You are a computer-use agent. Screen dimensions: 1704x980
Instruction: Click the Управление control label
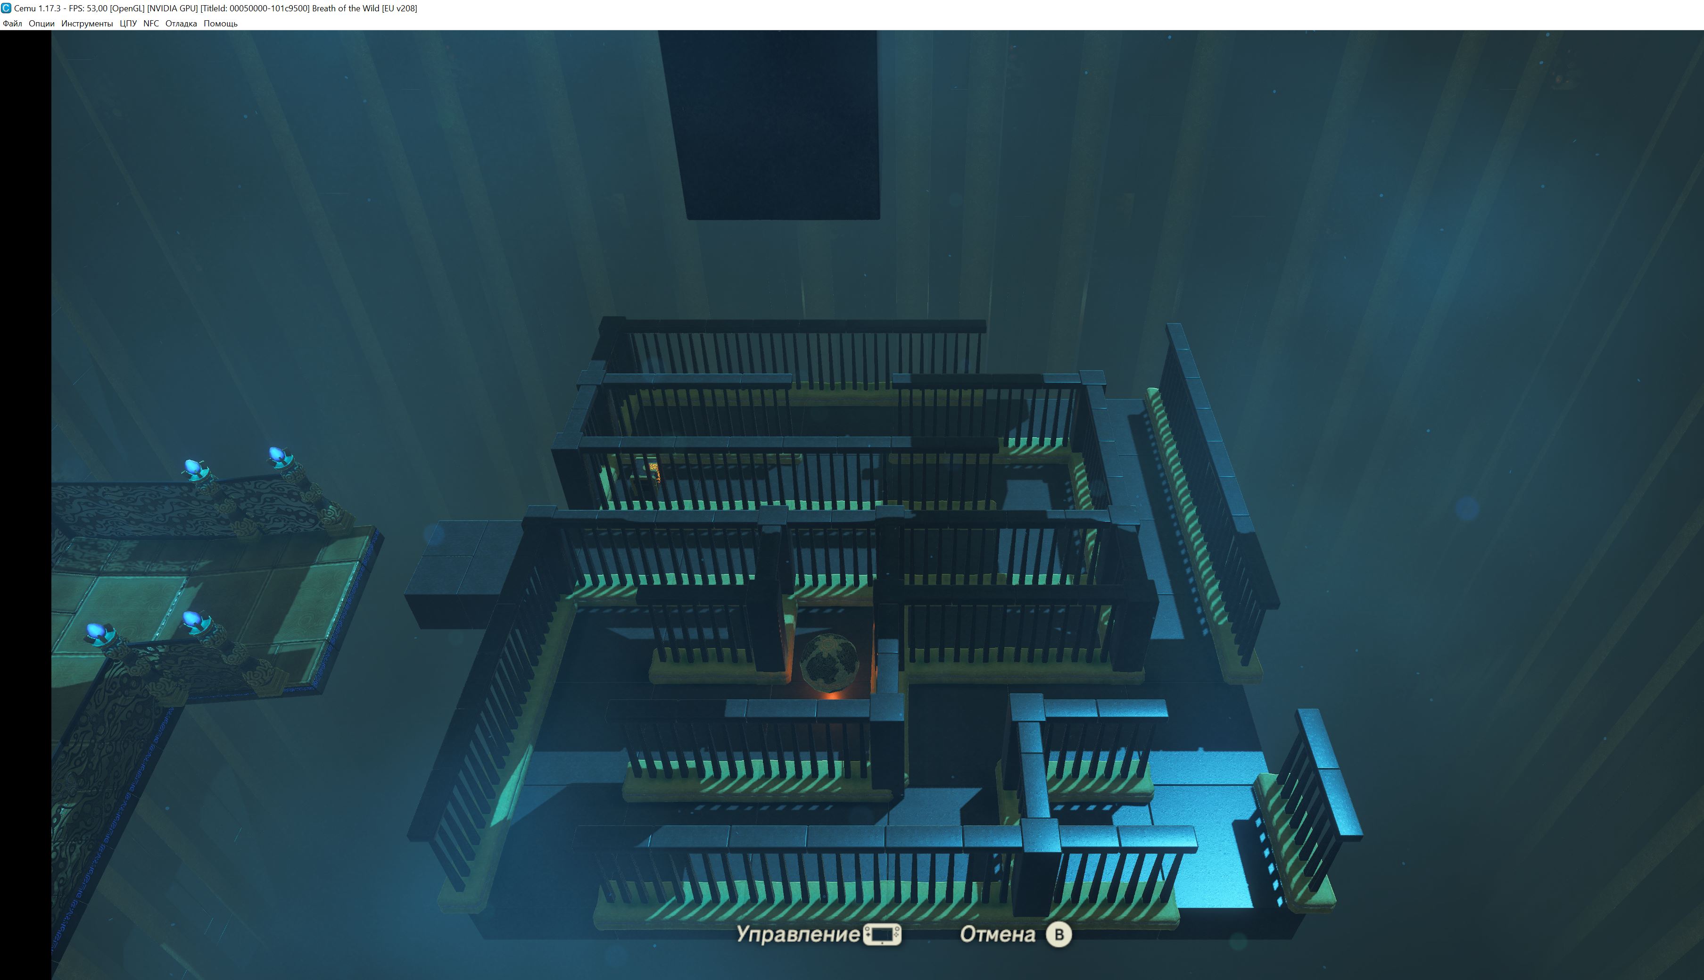pyautogui.click(x=798, y=934)
